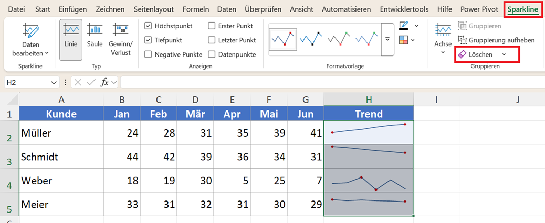Switch sparkline type to Säule

[95, 30]
